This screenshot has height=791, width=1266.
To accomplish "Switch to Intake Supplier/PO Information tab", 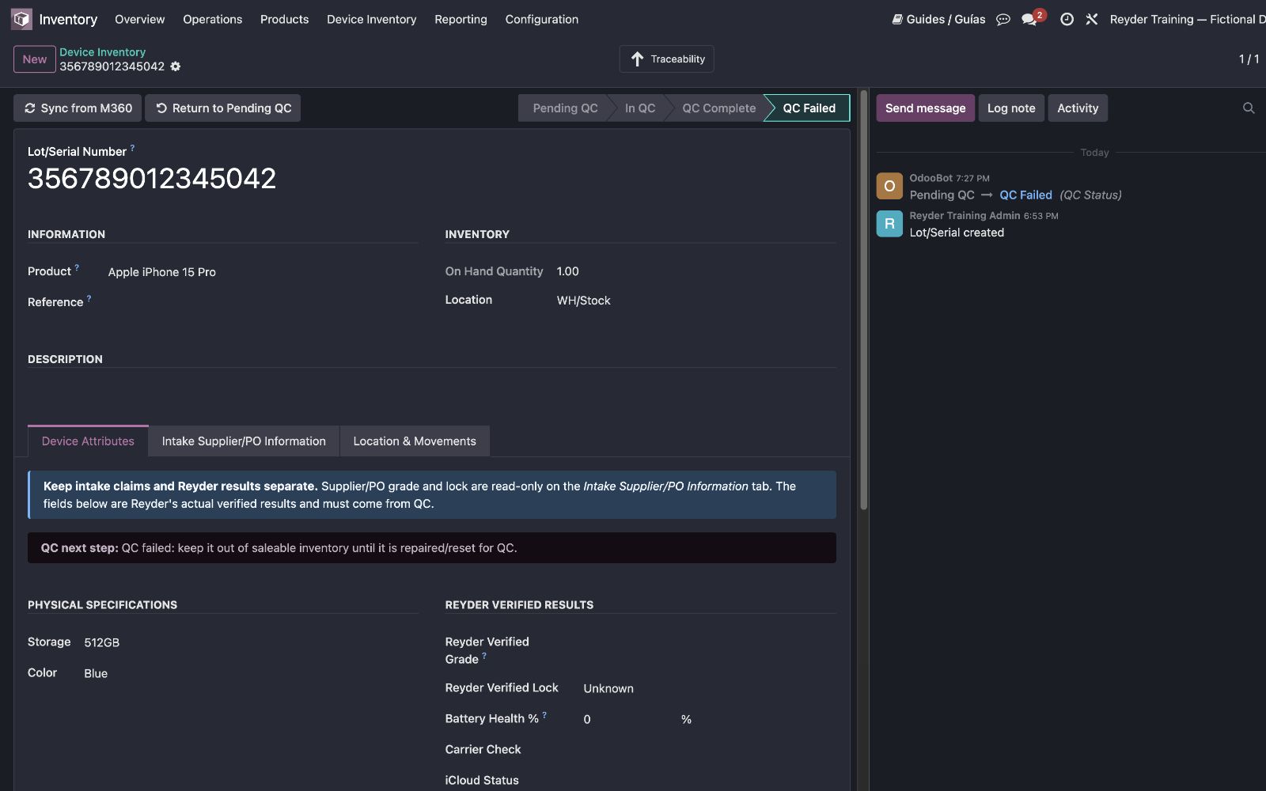I will (x=244, y=441).
